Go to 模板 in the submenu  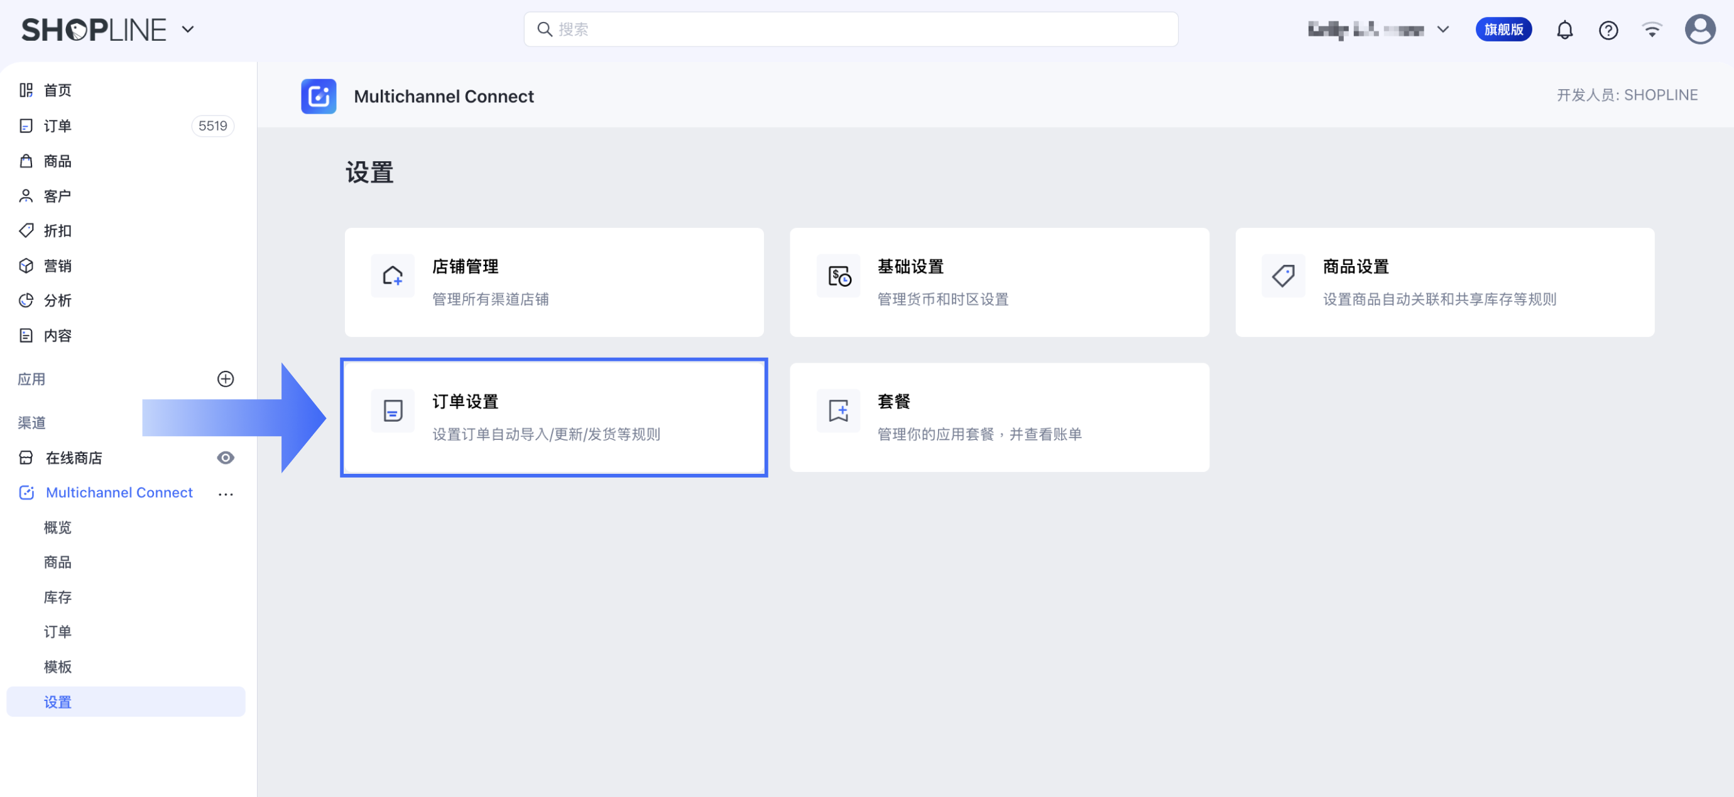[58, 666]
